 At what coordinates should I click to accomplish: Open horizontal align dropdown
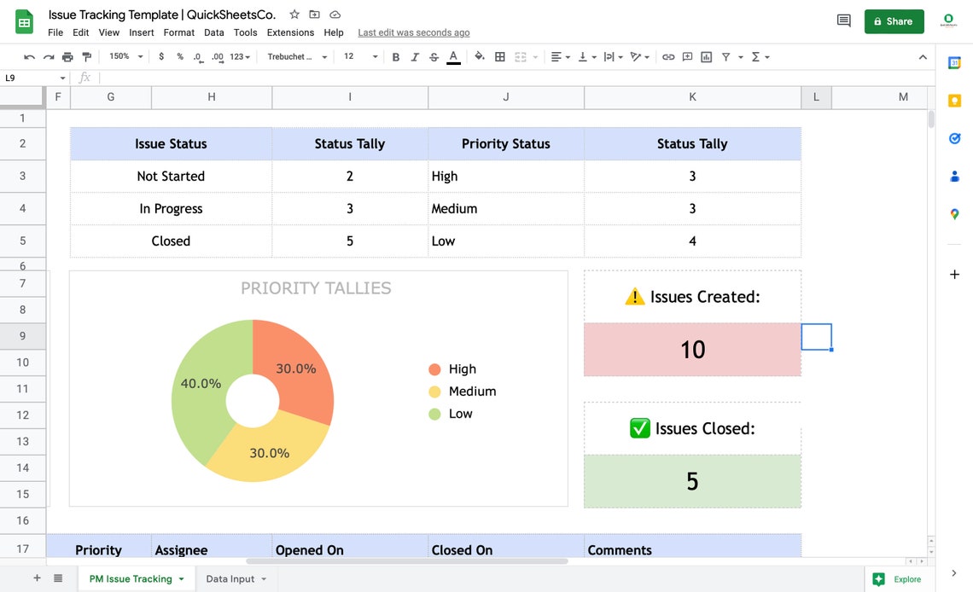tap(561, 57)
